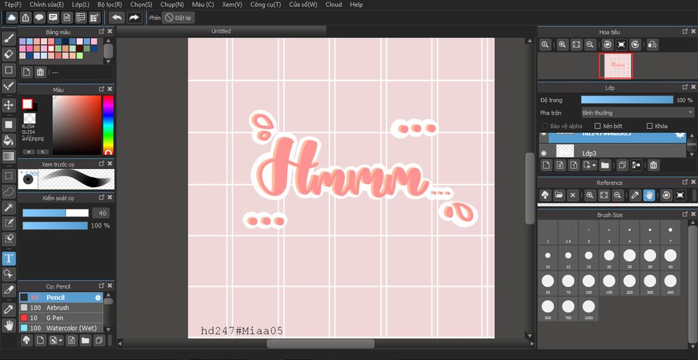Screen dimensions: 698x360
Task: Activate the Magic Wand tool
Action: (x=8, y=207)
